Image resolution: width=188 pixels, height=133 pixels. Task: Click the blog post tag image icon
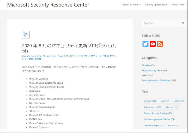(26, 35)
